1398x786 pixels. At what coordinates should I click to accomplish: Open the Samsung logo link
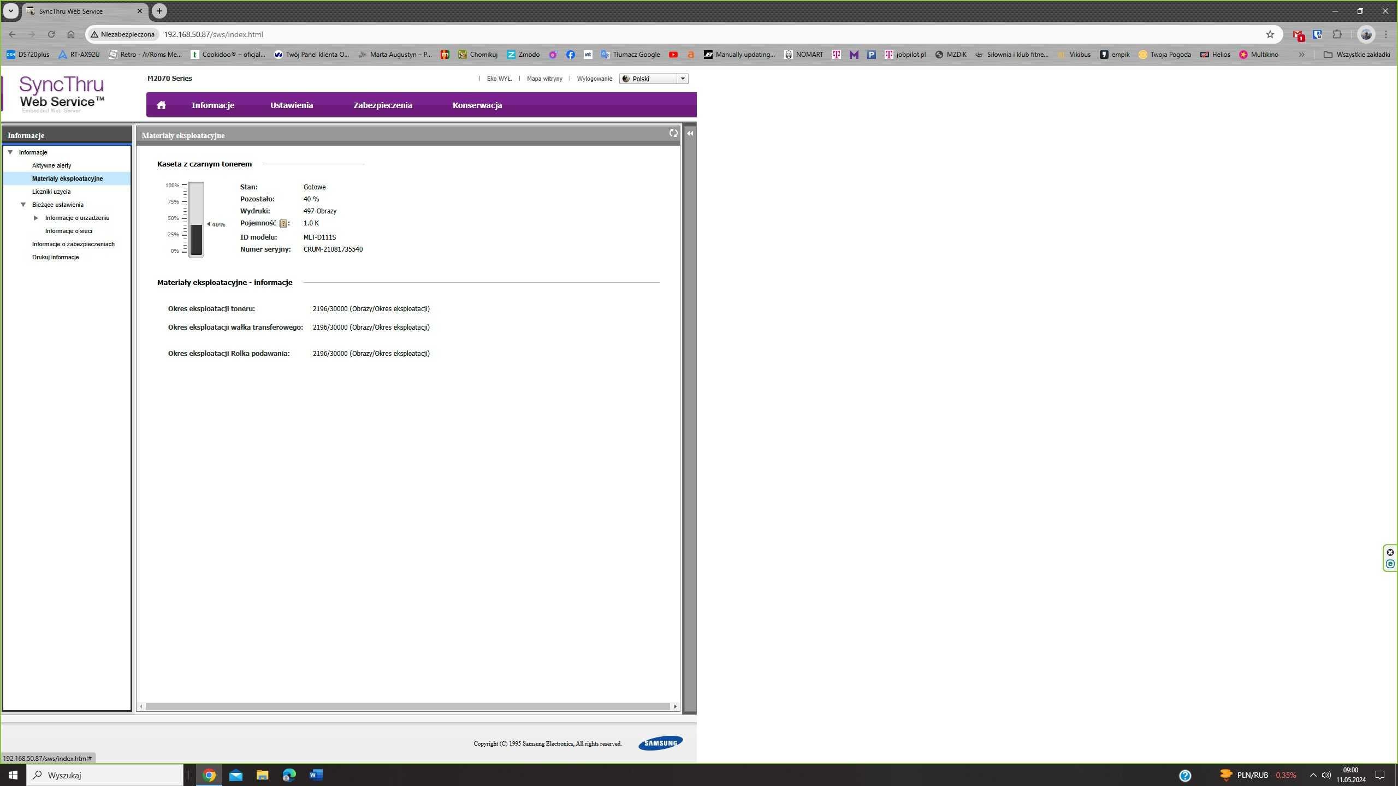(x=661, y=743)
